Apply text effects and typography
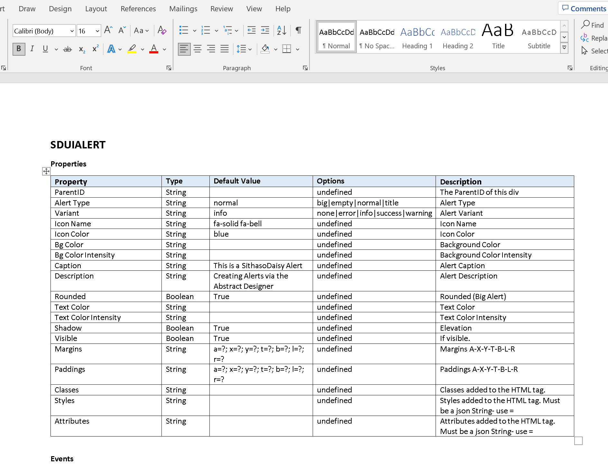 point(111,49)
